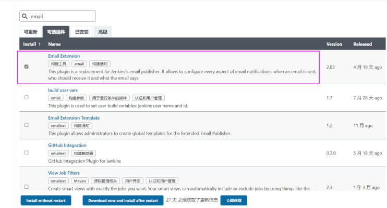Check the build user vars checkbox
The height and width of the screenshot is (208, 387).
(x=27, y=97)
